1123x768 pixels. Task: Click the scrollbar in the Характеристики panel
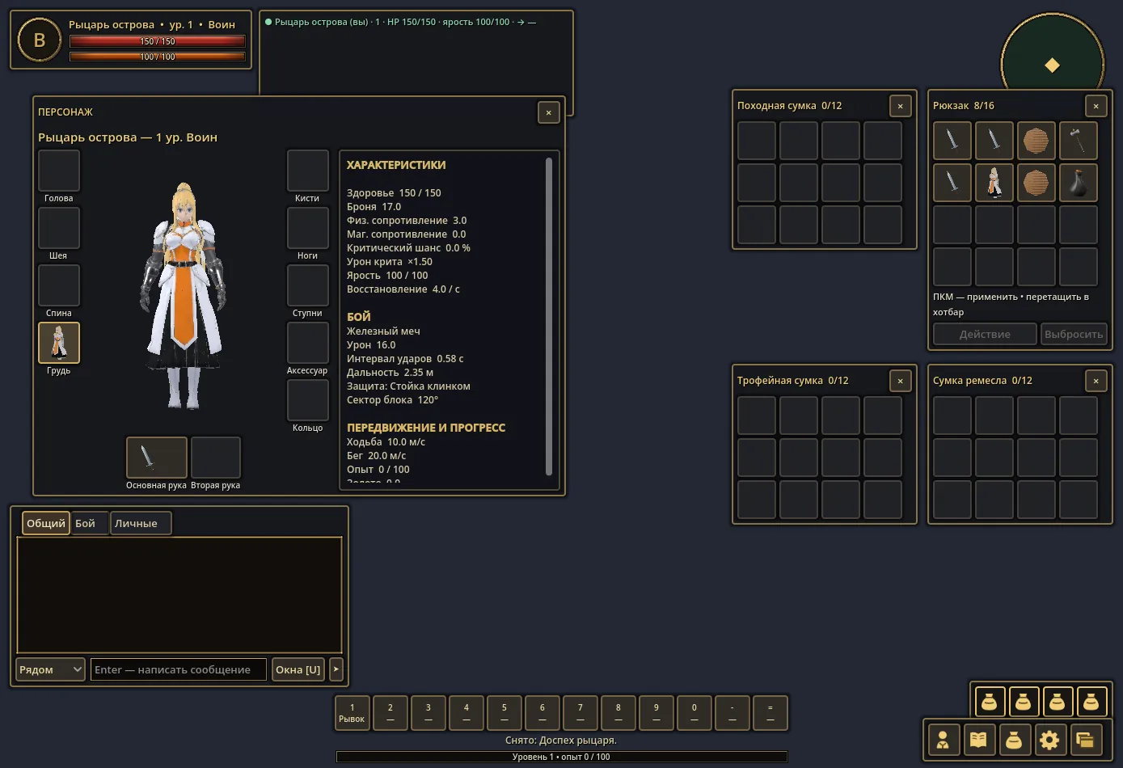549,316
